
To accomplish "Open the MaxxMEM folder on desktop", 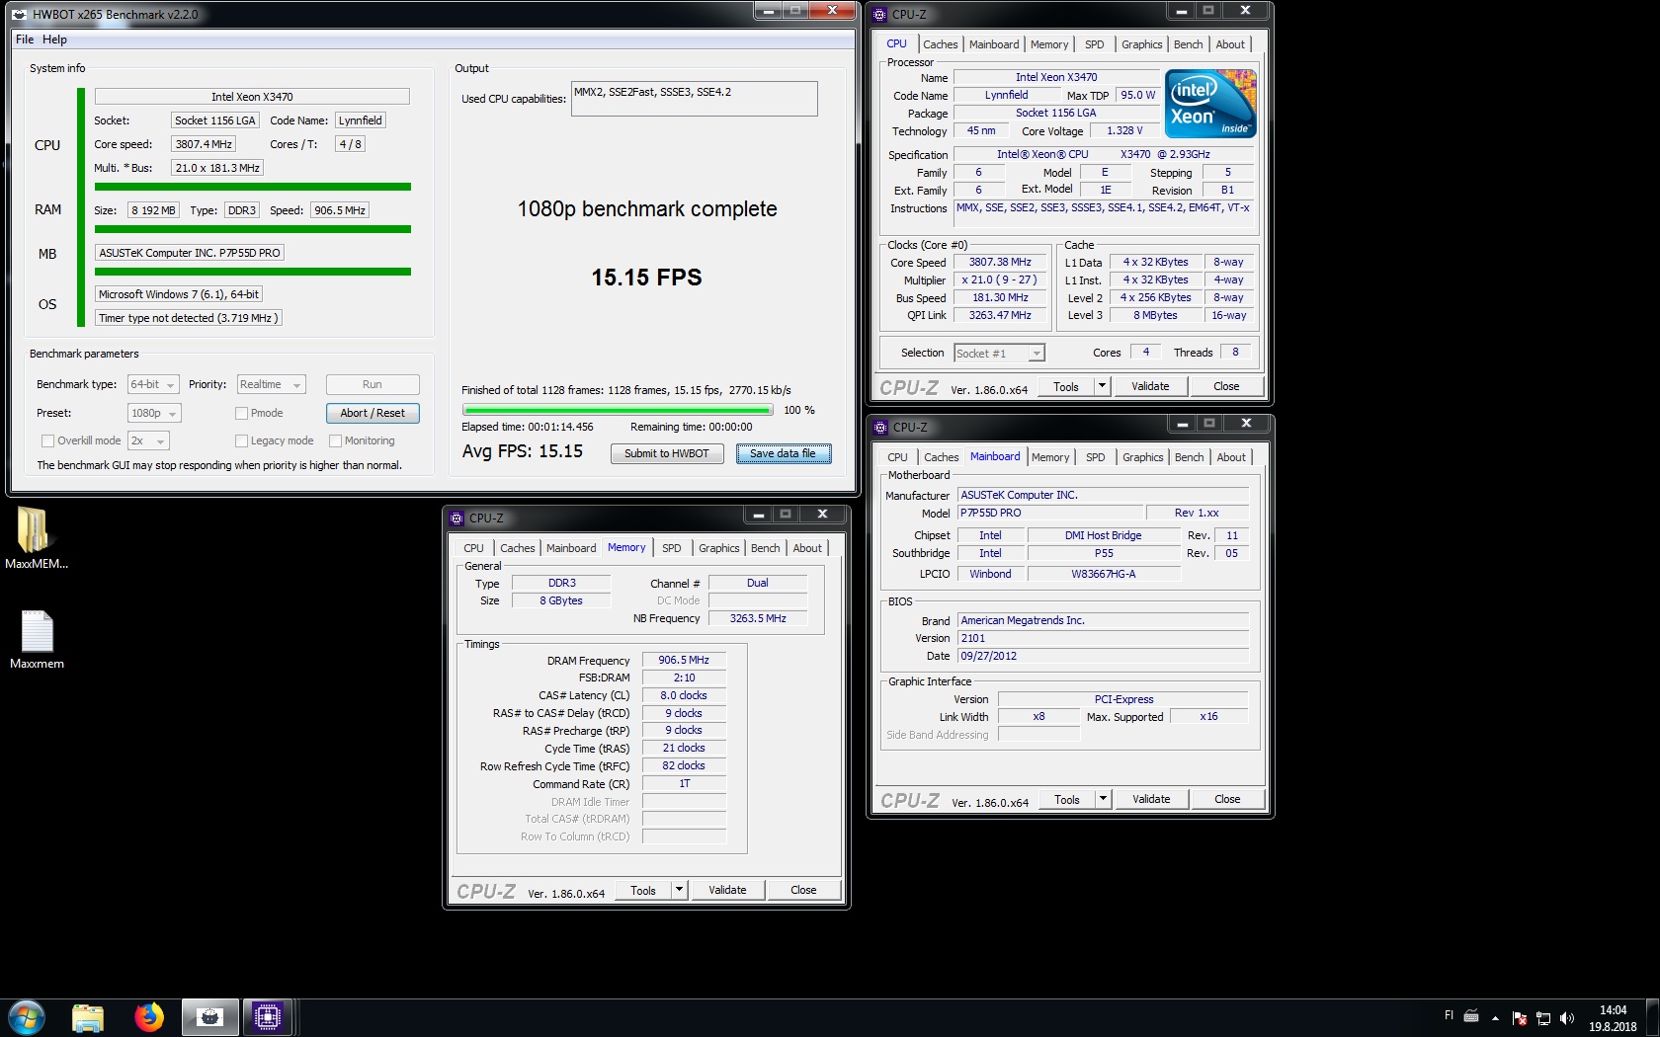I will (x=37, y=537).
